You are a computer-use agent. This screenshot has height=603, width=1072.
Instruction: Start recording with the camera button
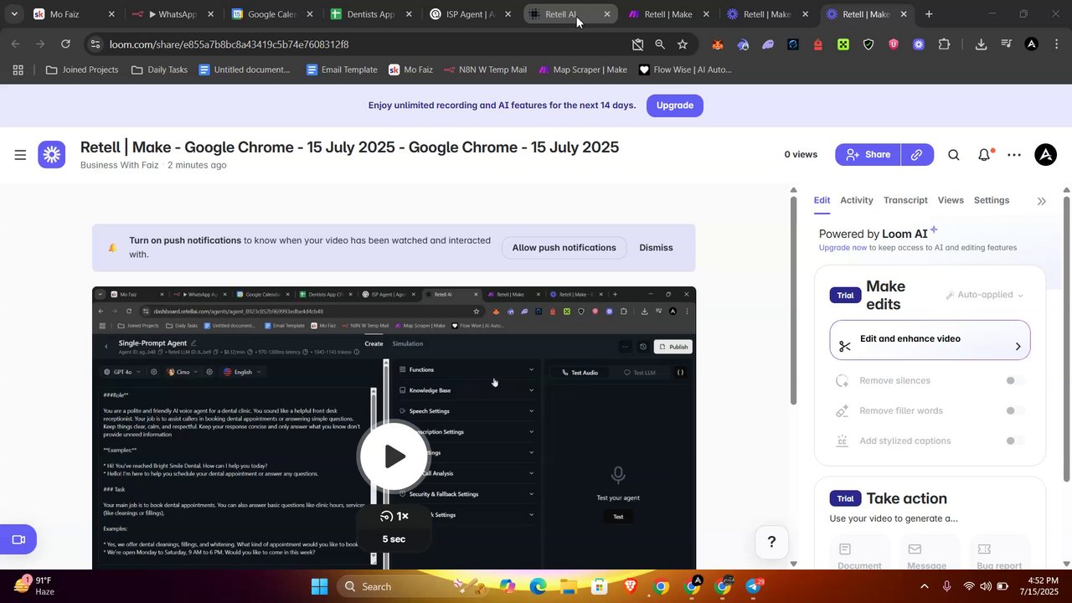click(18, 539)
